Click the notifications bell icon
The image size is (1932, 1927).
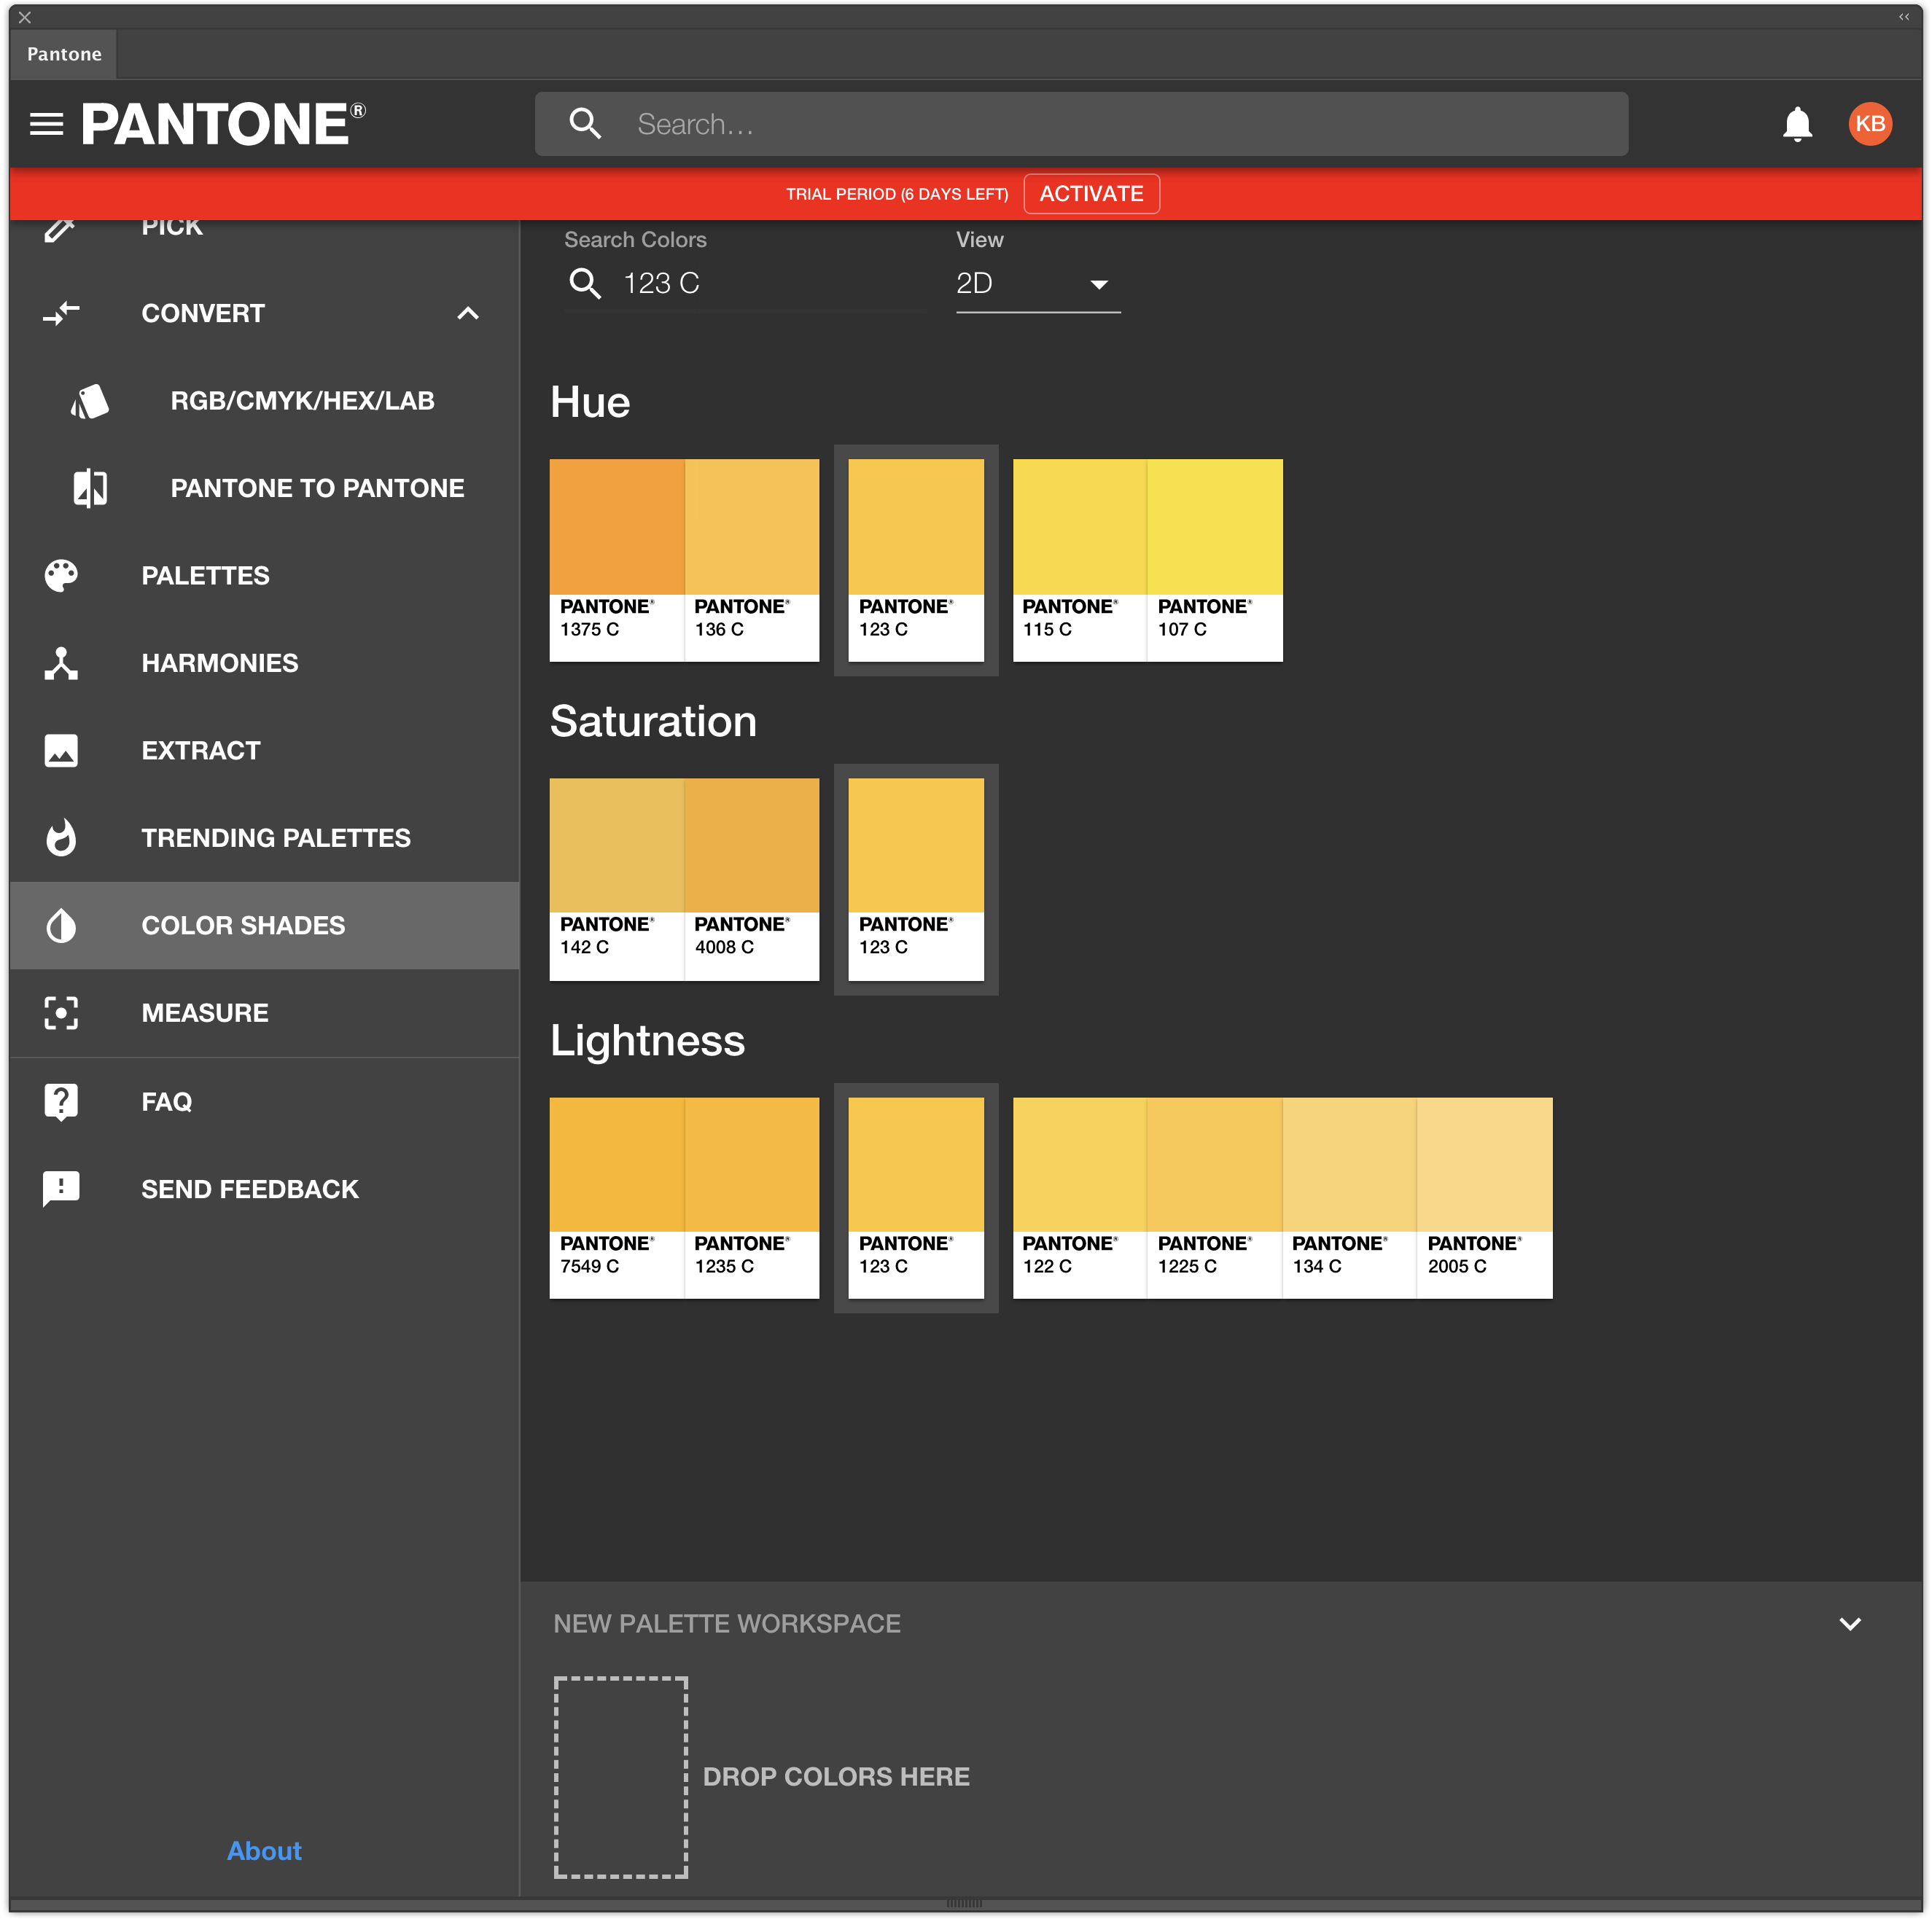[1797, 124]
